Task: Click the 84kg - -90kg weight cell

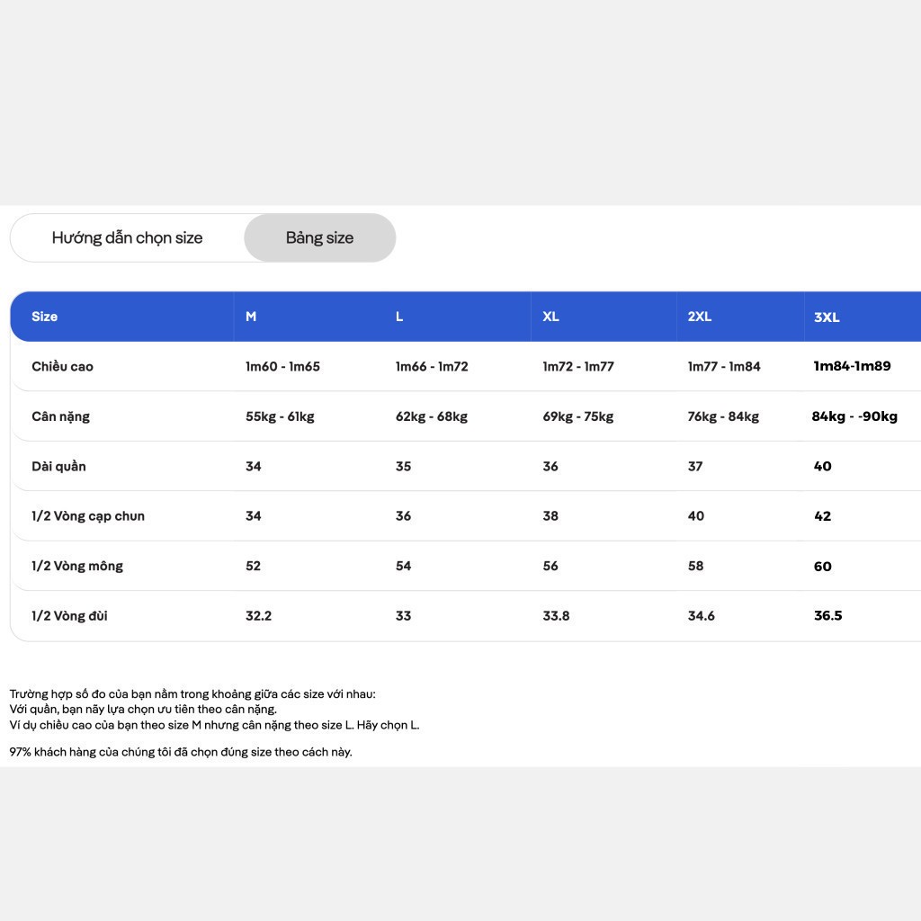Action: click(854, 416)
